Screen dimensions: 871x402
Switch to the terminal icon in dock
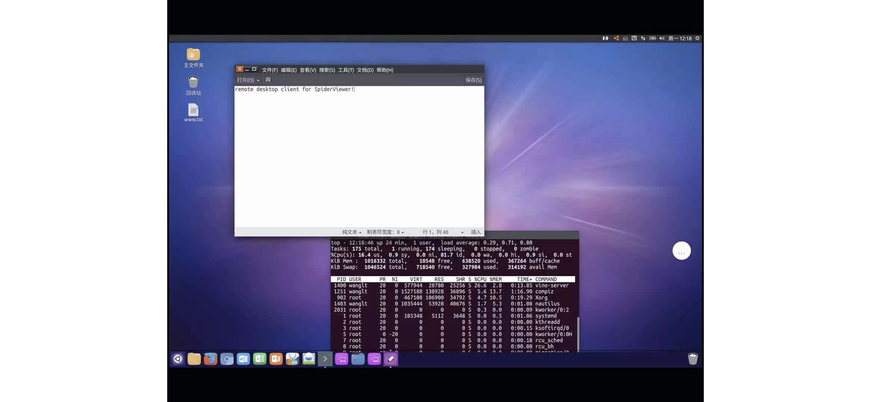325,359
